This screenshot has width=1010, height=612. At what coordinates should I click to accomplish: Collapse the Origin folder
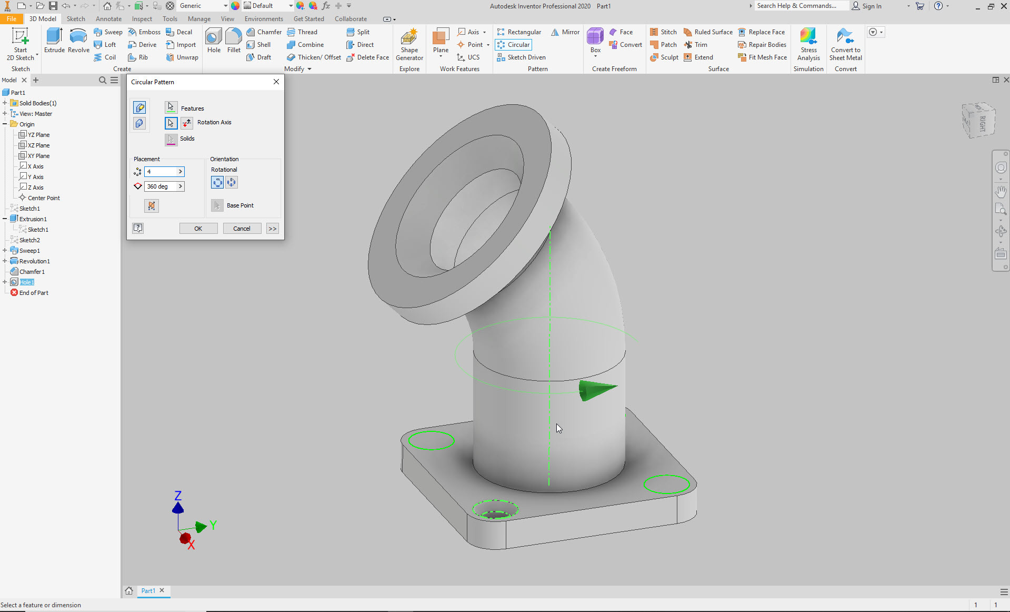[x=5, y=124]
